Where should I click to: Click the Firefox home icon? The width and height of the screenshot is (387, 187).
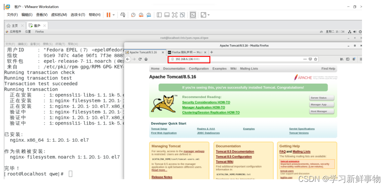tap(146, 59)
